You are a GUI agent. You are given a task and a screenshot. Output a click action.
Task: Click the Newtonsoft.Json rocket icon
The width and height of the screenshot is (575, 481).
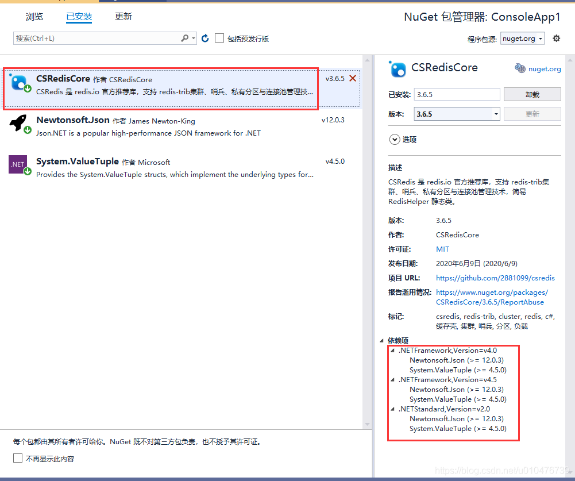(20, 124)
